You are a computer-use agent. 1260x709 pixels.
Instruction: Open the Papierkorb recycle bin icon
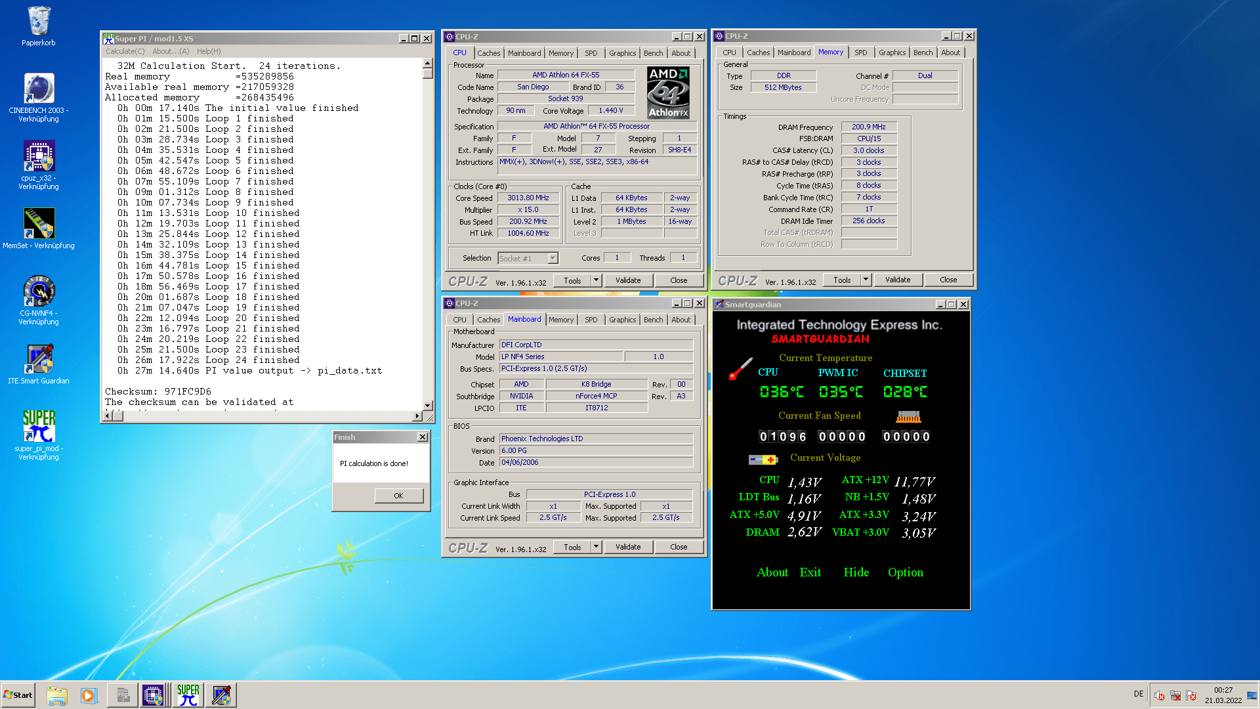(39, 26)
